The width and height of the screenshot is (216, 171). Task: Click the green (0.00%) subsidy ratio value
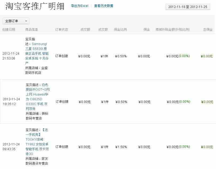tap(185, 56)
